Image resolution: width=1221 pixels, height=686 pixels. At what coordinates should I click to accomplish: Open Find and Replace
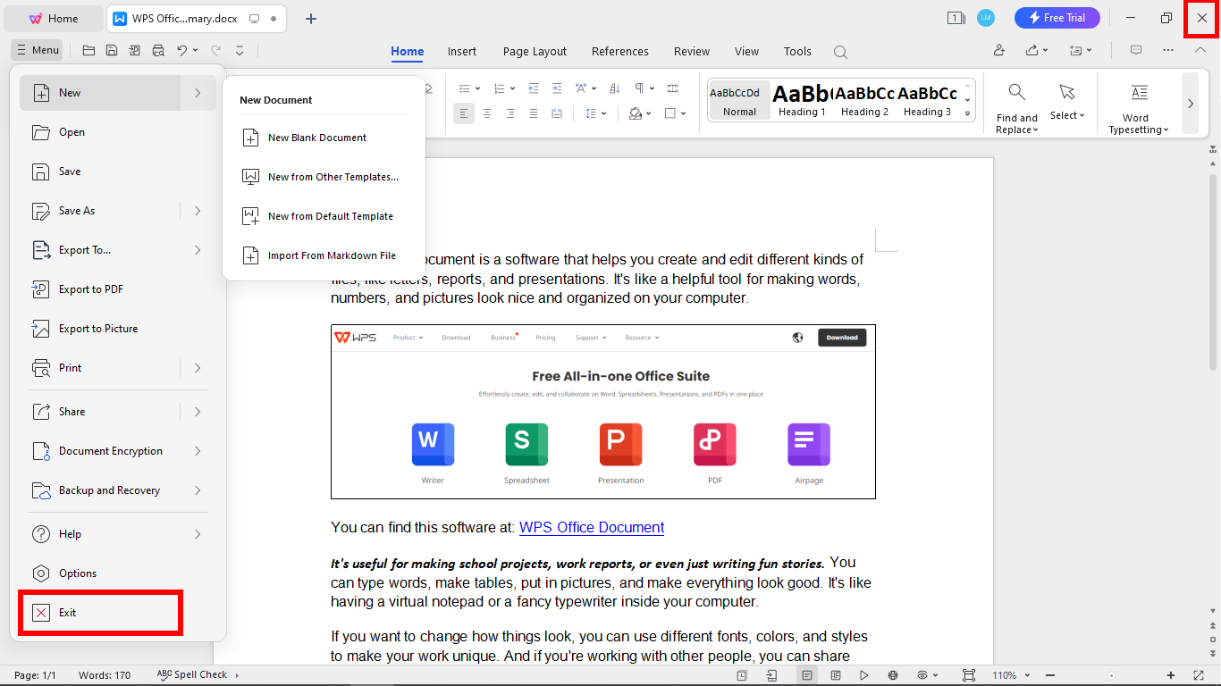point(1015,105)
